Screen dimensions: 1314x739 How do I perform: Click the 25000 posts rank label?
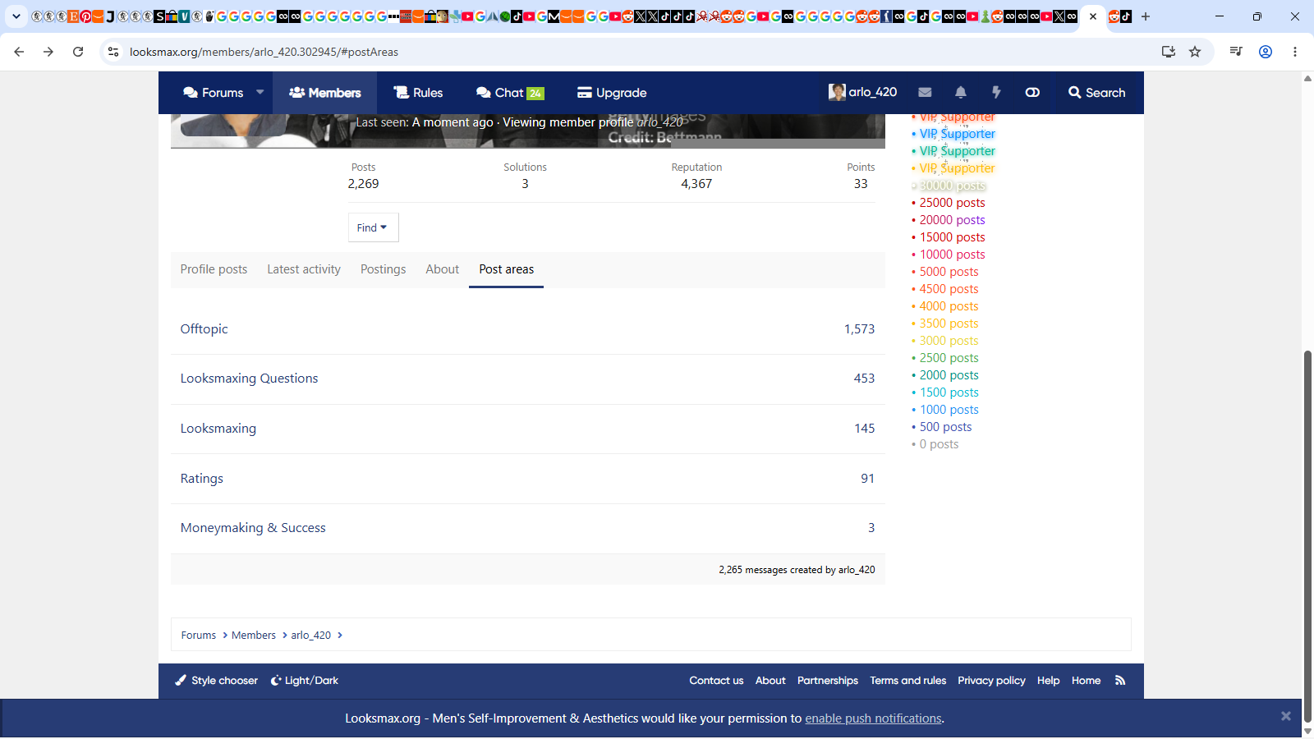pos(952,203)
